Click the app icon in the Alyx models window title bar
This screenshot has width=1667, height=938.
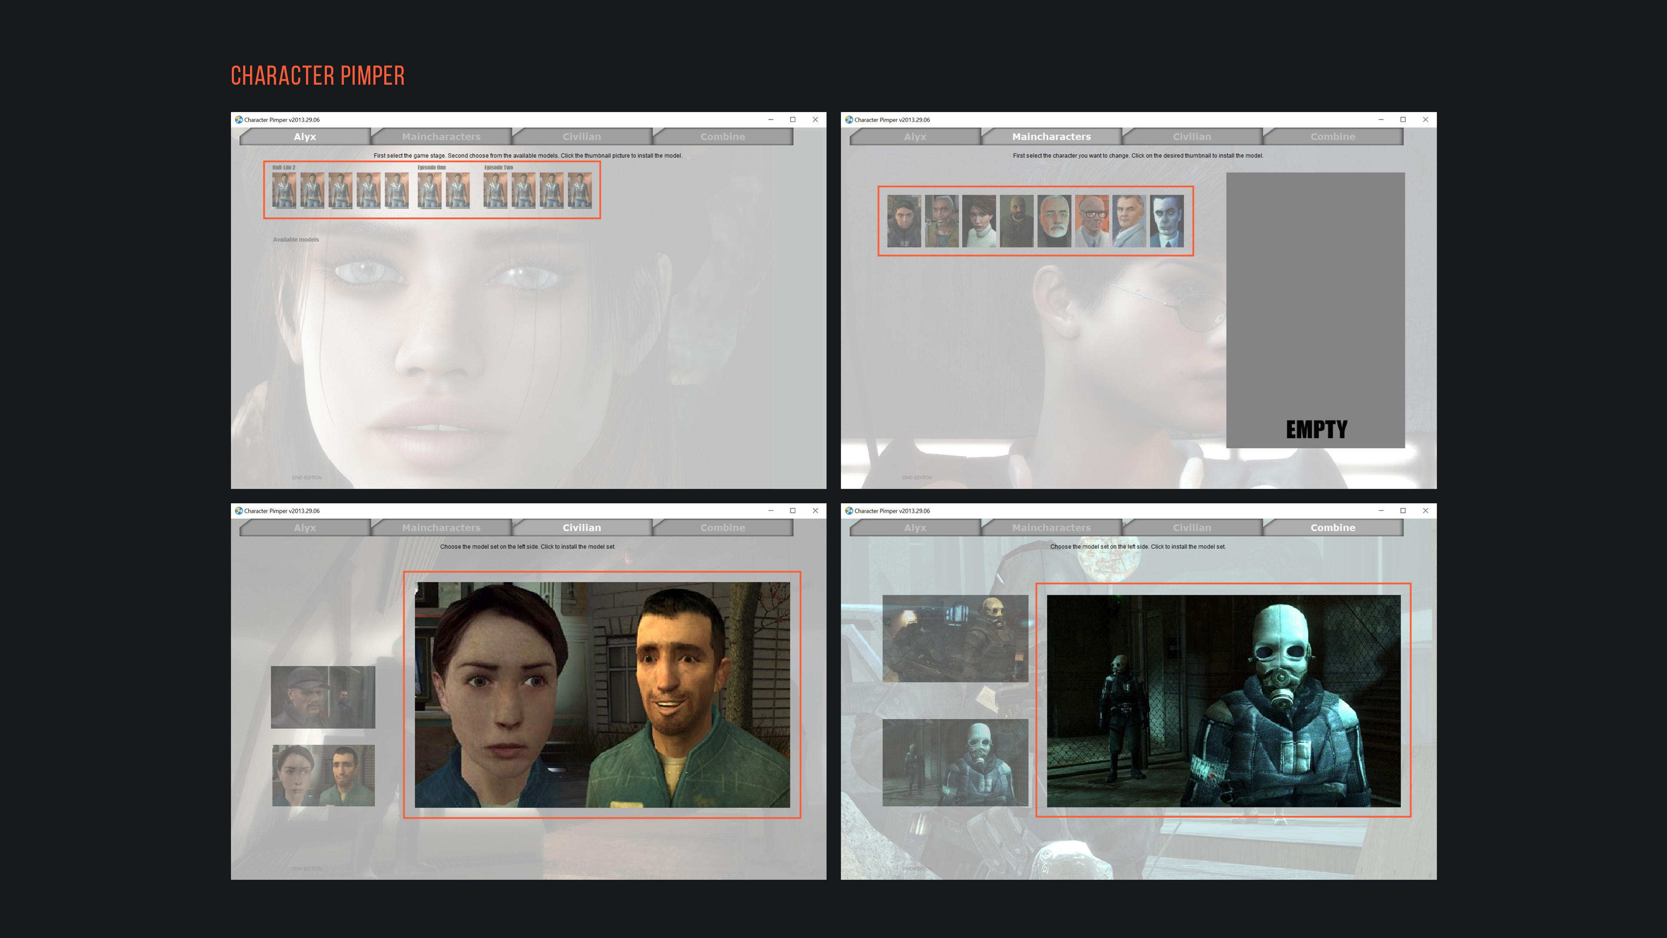coord(239,120)
